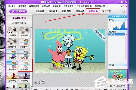The width and height of the screenshot is (136, 90).
Task: Apply the 晚霞效果 sunset glow effect
Action: (24, 77)
